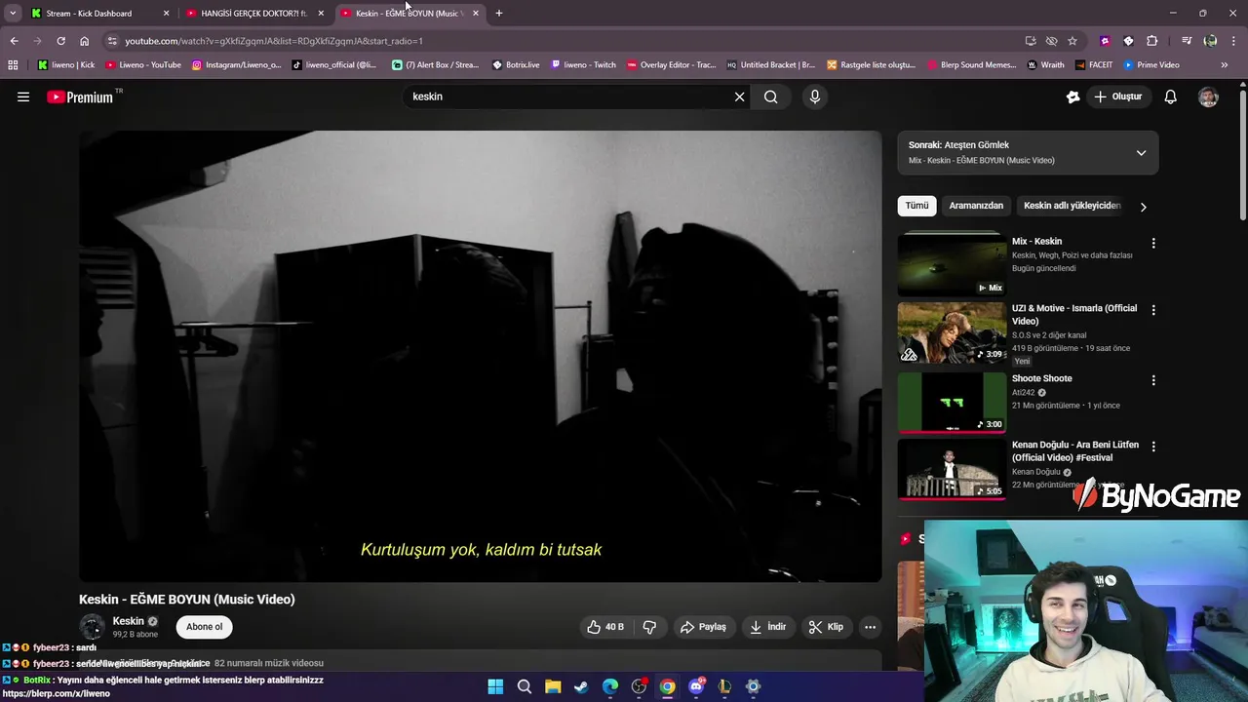
Task: Open the liweno - Twitch bookmark
Action: click(x=584, y=65)
